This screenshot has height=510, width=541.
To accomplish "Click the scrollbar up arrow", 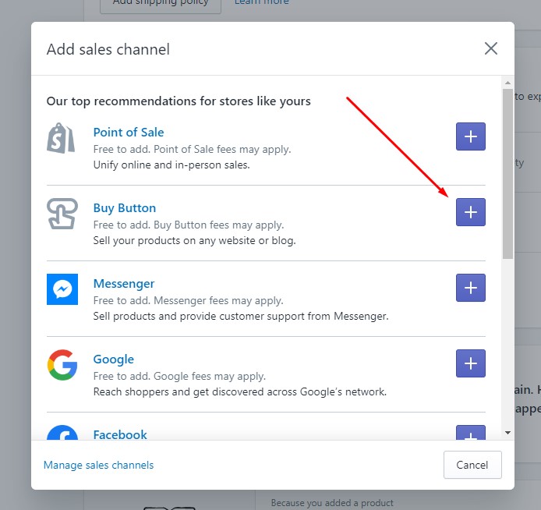I will click(x=507, y=83).
